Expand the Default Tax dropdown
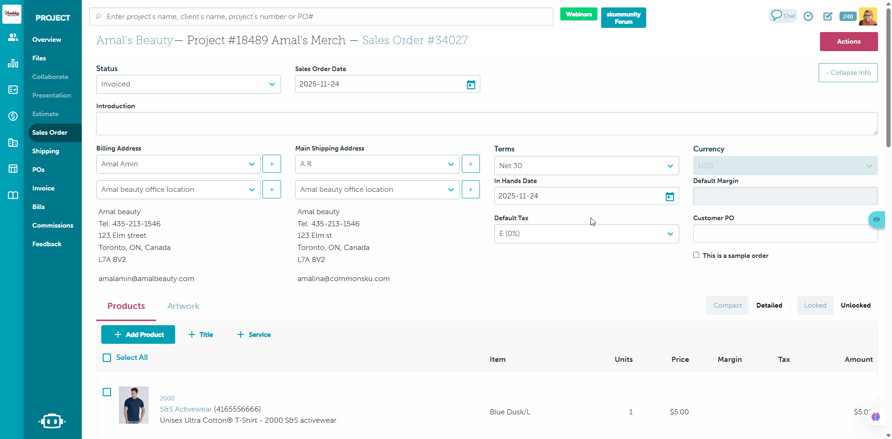This screenshot has width=892, height=439. (x=586, y=234)
